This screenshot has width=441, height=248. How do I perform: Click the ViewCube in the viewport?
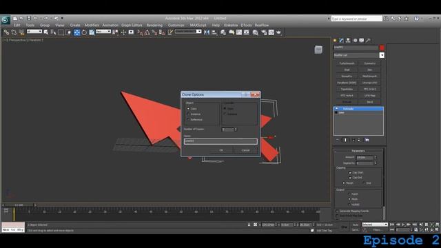[318, 50]
